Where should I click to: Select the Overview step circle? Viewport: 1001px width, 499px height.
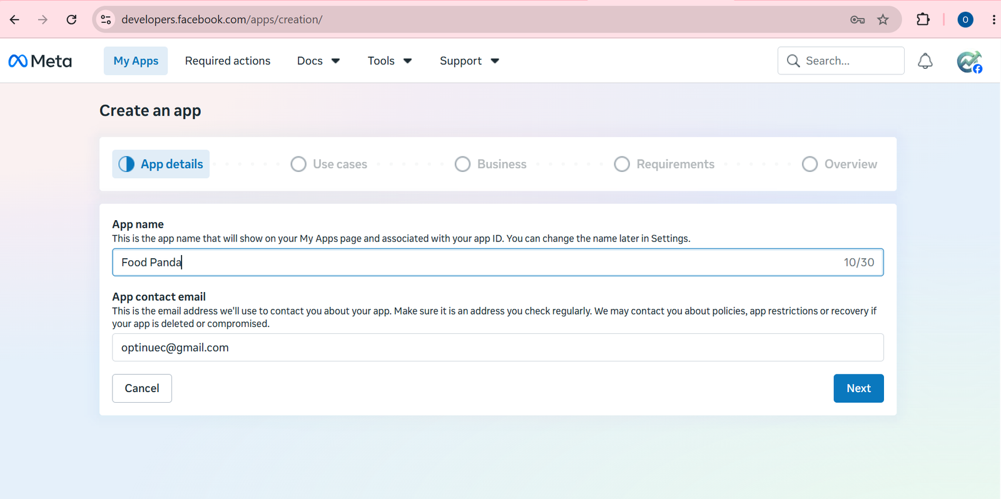[x=810, y=164]
